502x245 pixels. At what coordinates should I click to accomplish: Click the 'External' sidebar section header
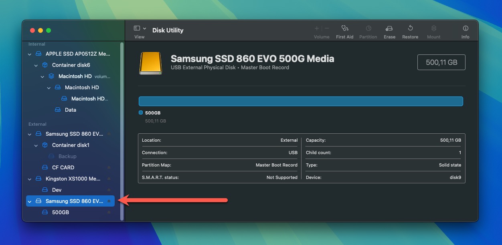[37, 124]
